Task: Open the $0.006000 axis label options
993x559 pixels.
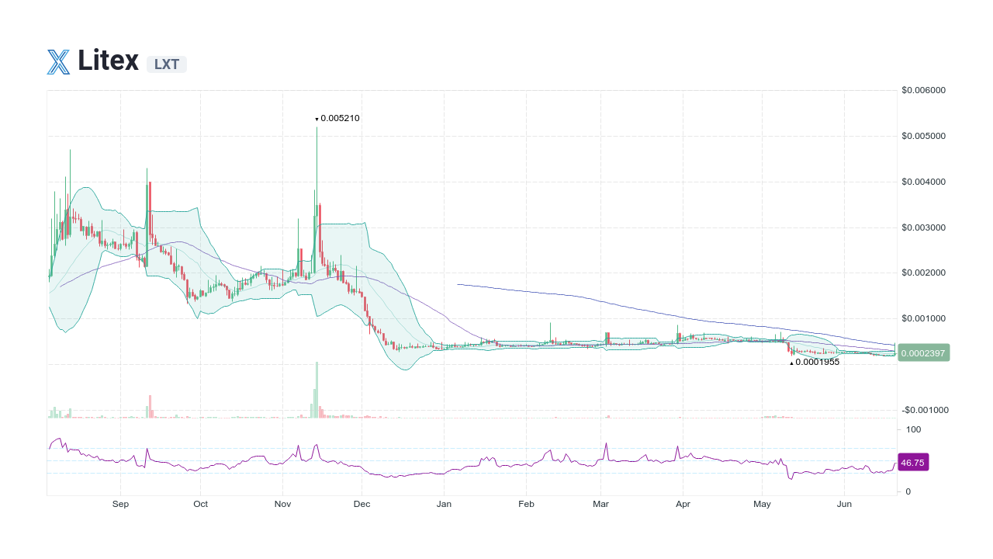Action: [922, 90]
